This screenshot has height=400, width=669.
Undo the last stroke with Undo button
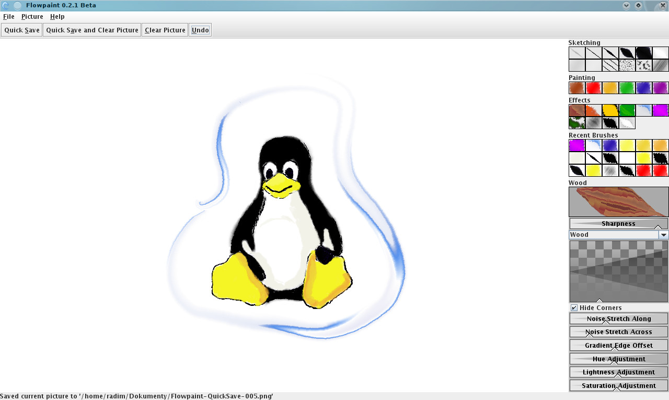tap(200, 30)
